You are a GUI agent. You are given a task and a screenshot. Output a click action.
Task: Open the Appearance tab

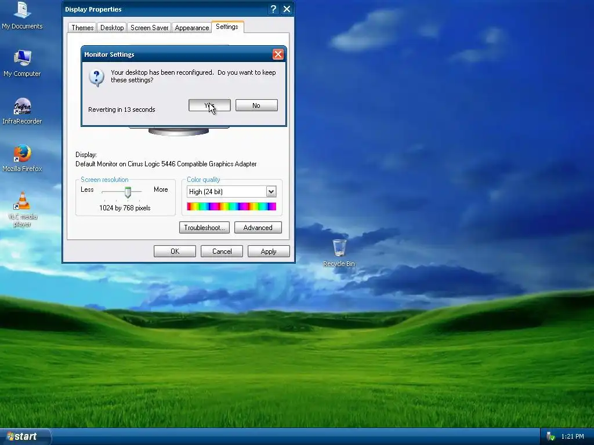(191, 28)
